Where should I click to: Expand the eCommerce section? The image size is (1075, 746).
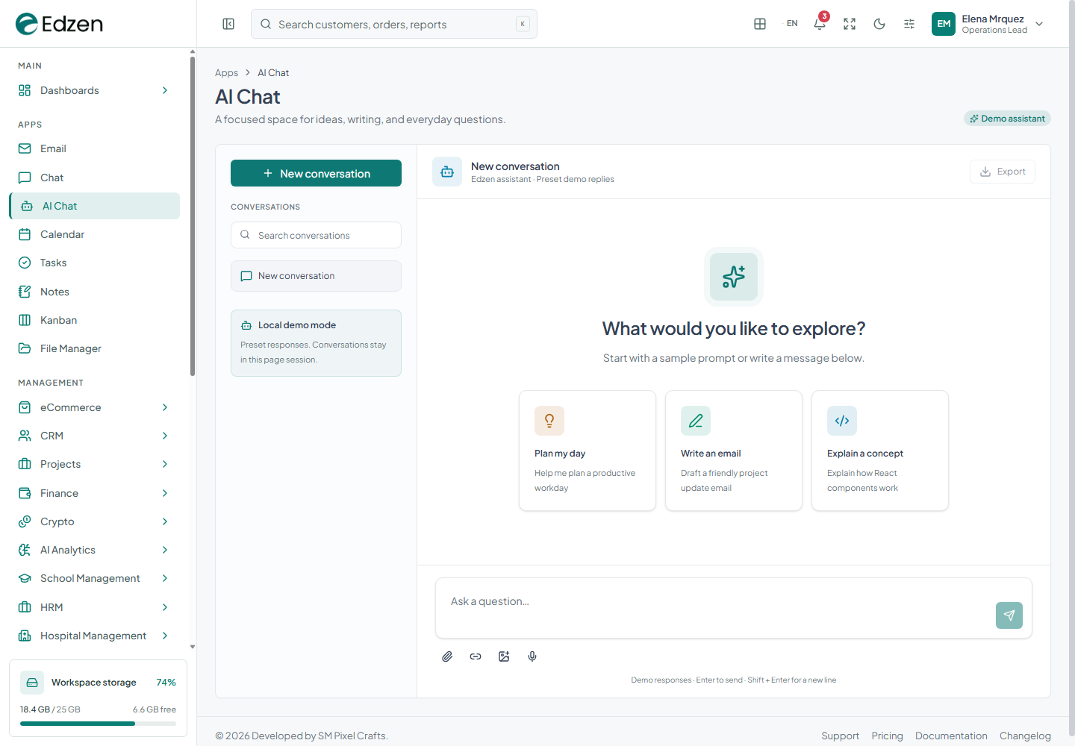pyautogui.click(x=94, y=407)
